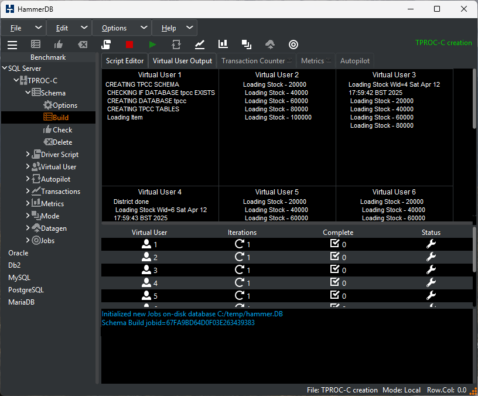478x396 pixels.
Task: Click the Schema Build toolbar icon
Action: tap(36, 45)
